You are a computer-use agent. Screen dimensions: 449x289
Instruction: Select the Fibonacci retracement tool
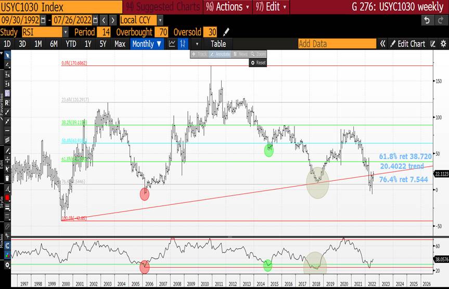pos(7,93)
